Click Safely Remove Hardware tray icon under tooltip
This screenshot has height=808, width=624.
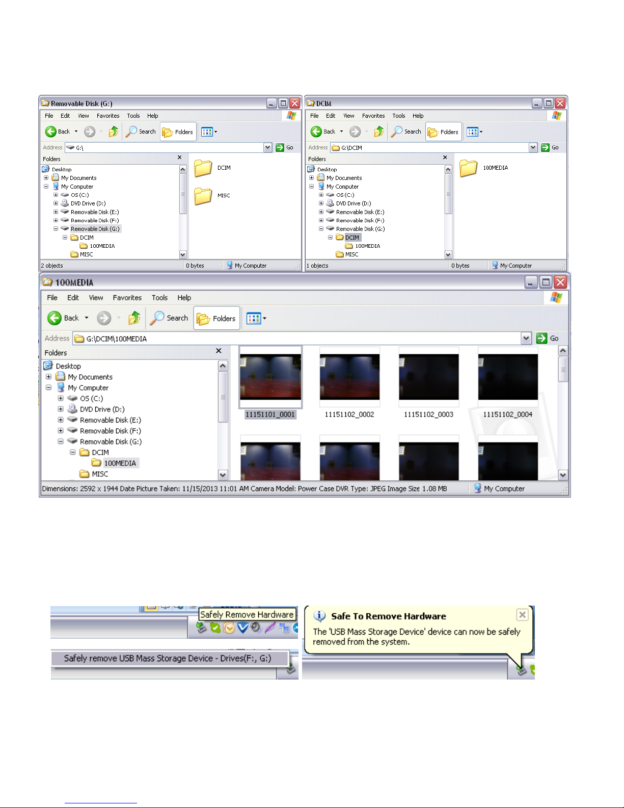click(x=201, y=628)
